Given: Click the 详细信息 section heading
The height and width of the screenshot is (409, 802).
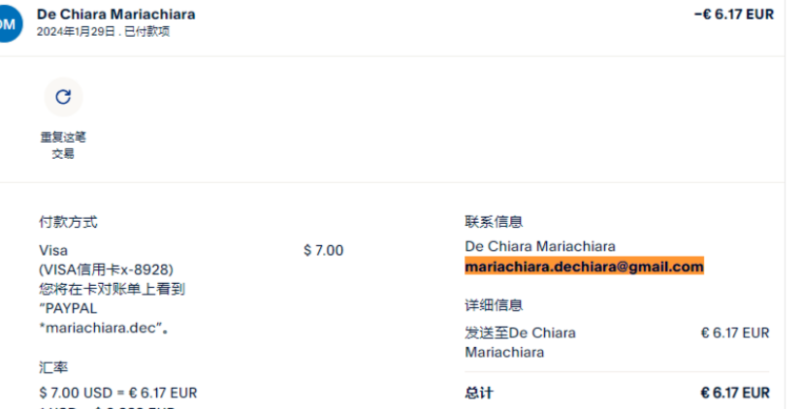Looking at the screenshot, I should tap(494, 305).
